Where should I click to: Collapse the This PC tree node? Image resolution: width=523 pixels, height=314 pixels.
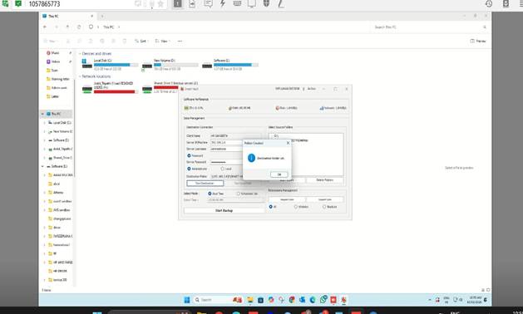pos(42,114)
